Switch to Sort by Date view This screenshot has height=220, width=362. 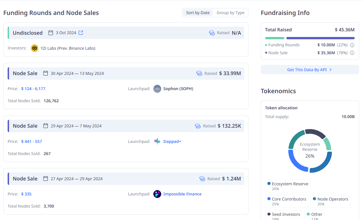(x=198, y=13)
